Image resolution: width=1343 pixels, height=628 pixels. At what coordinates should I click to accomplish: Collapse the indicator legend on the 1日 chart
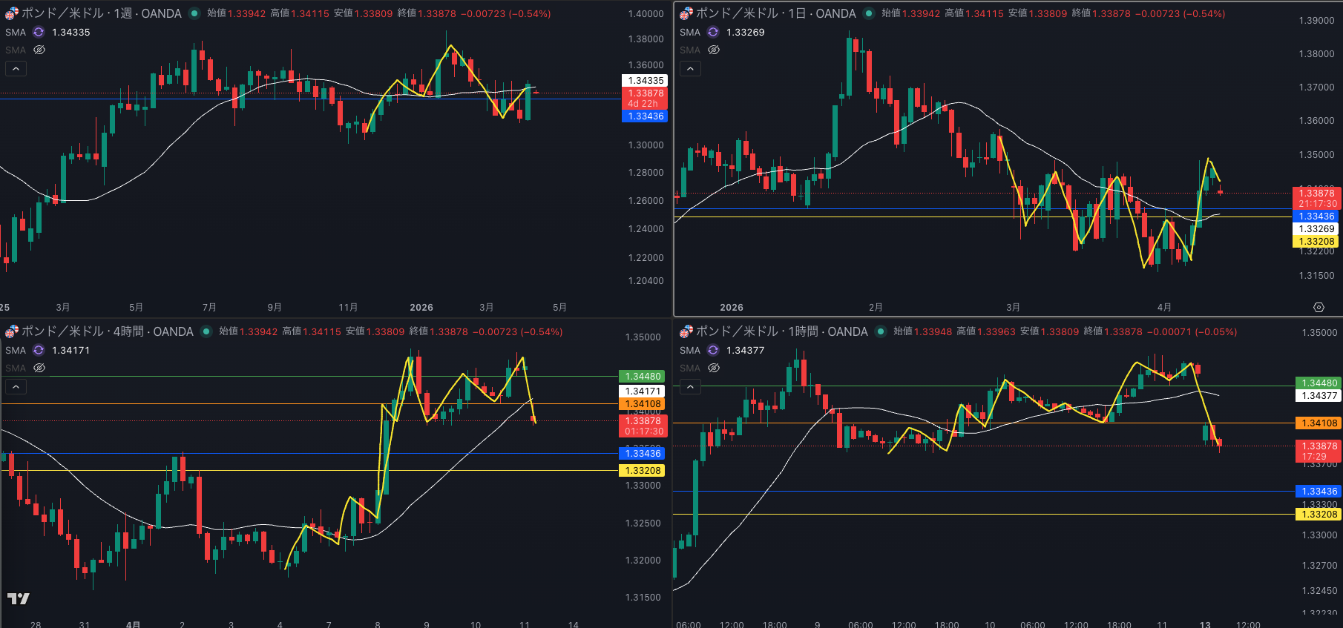point(690,68)
